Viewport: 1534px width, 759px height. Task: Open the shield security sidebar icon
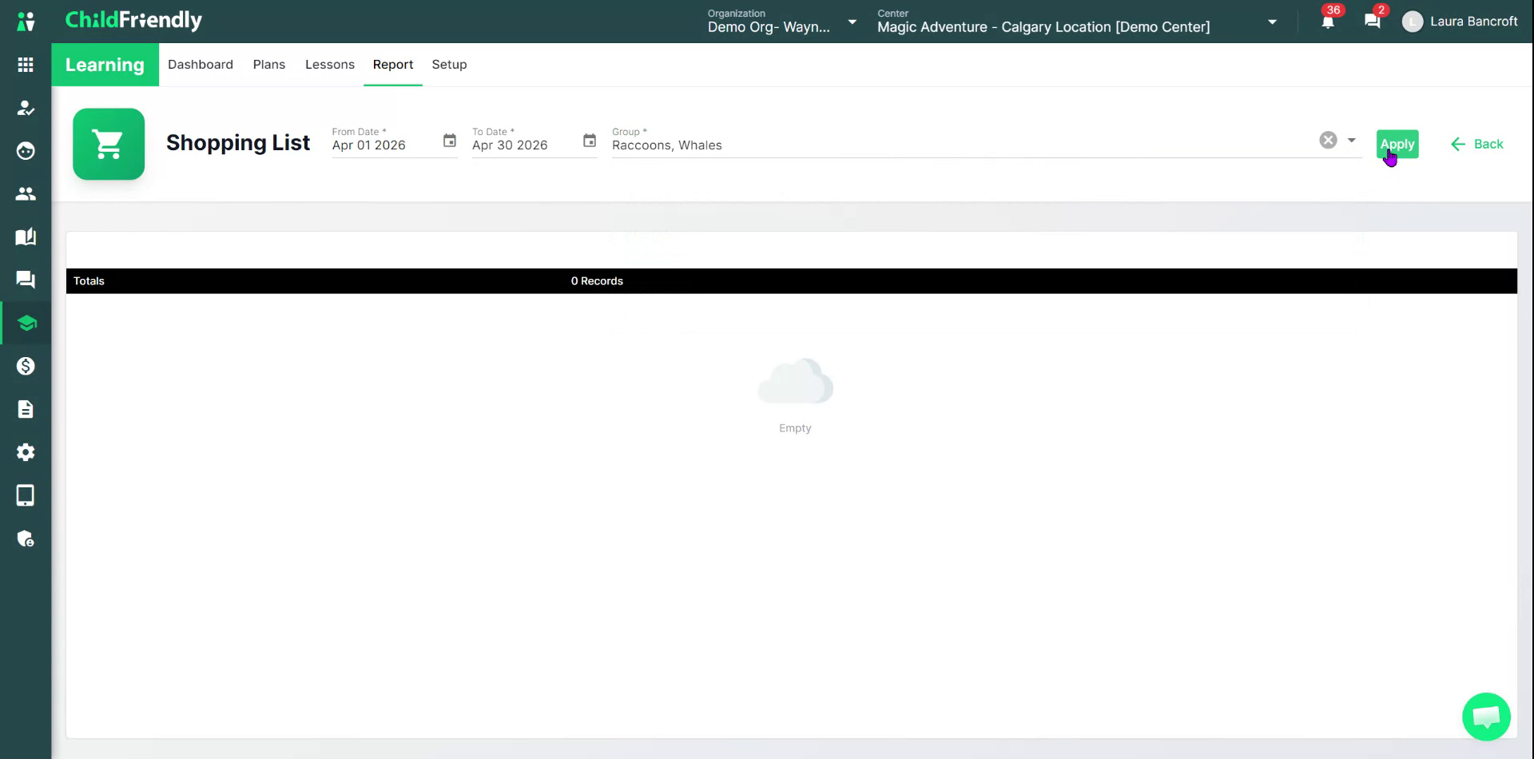26,538
